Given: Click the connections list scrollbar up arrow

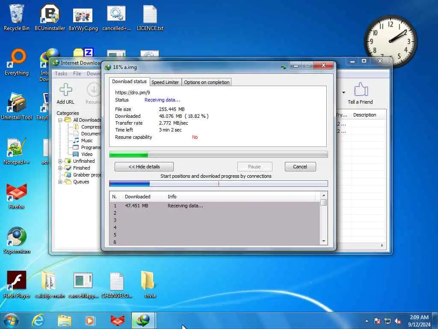Looking at the screenshot, I should click(324, 195).
